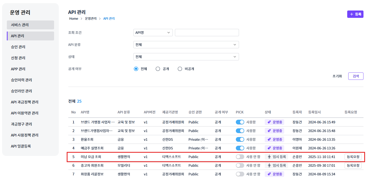
Task: Click 예금주 실명조회 API name
Action: pos(92,148)
